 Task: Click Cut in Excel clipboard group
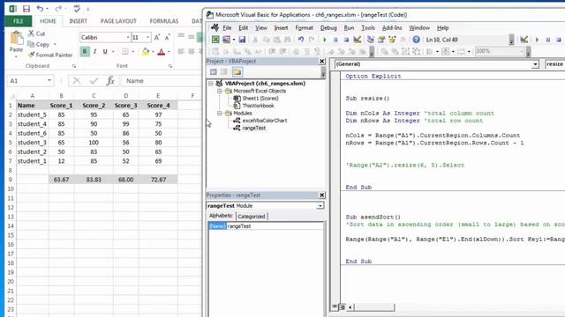[37, 33]
